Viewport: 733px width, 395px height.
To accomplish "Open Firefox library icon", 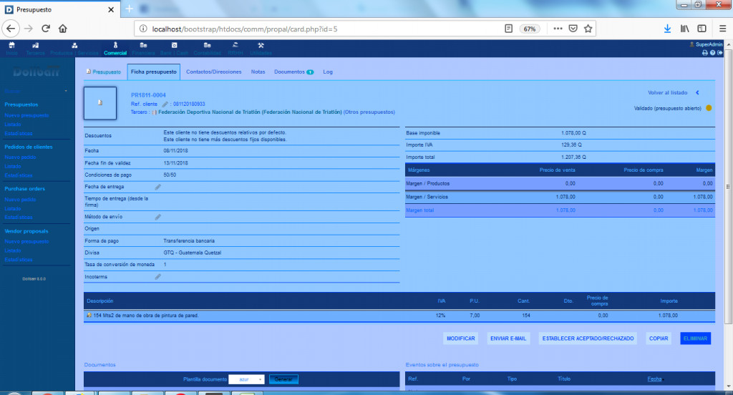I will tap(685, 29).
